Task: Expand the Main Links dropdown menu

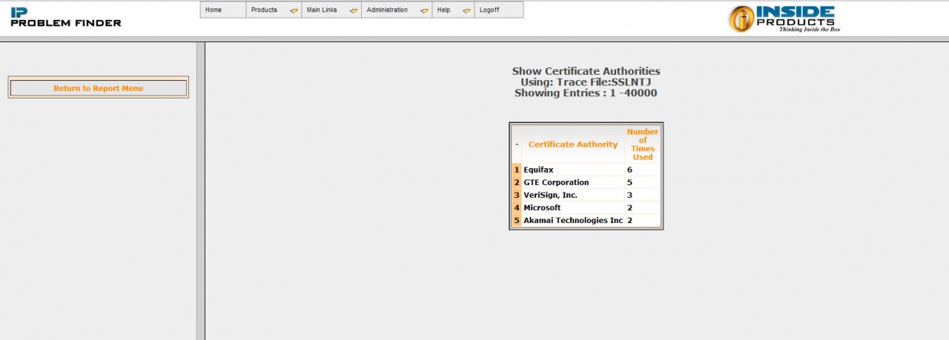Action: pos(331,10)
